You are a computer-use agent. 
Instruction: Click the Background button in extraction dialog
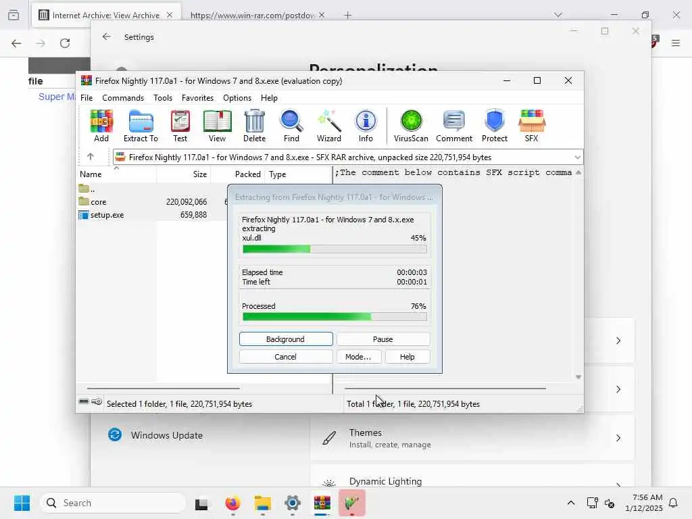286,339
